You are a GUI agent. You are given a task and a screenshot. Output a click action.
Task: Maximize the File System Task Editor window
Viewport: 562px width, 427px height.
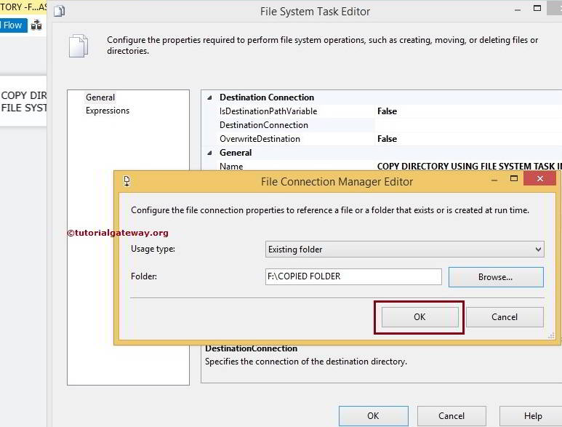[x=537, y=8]
